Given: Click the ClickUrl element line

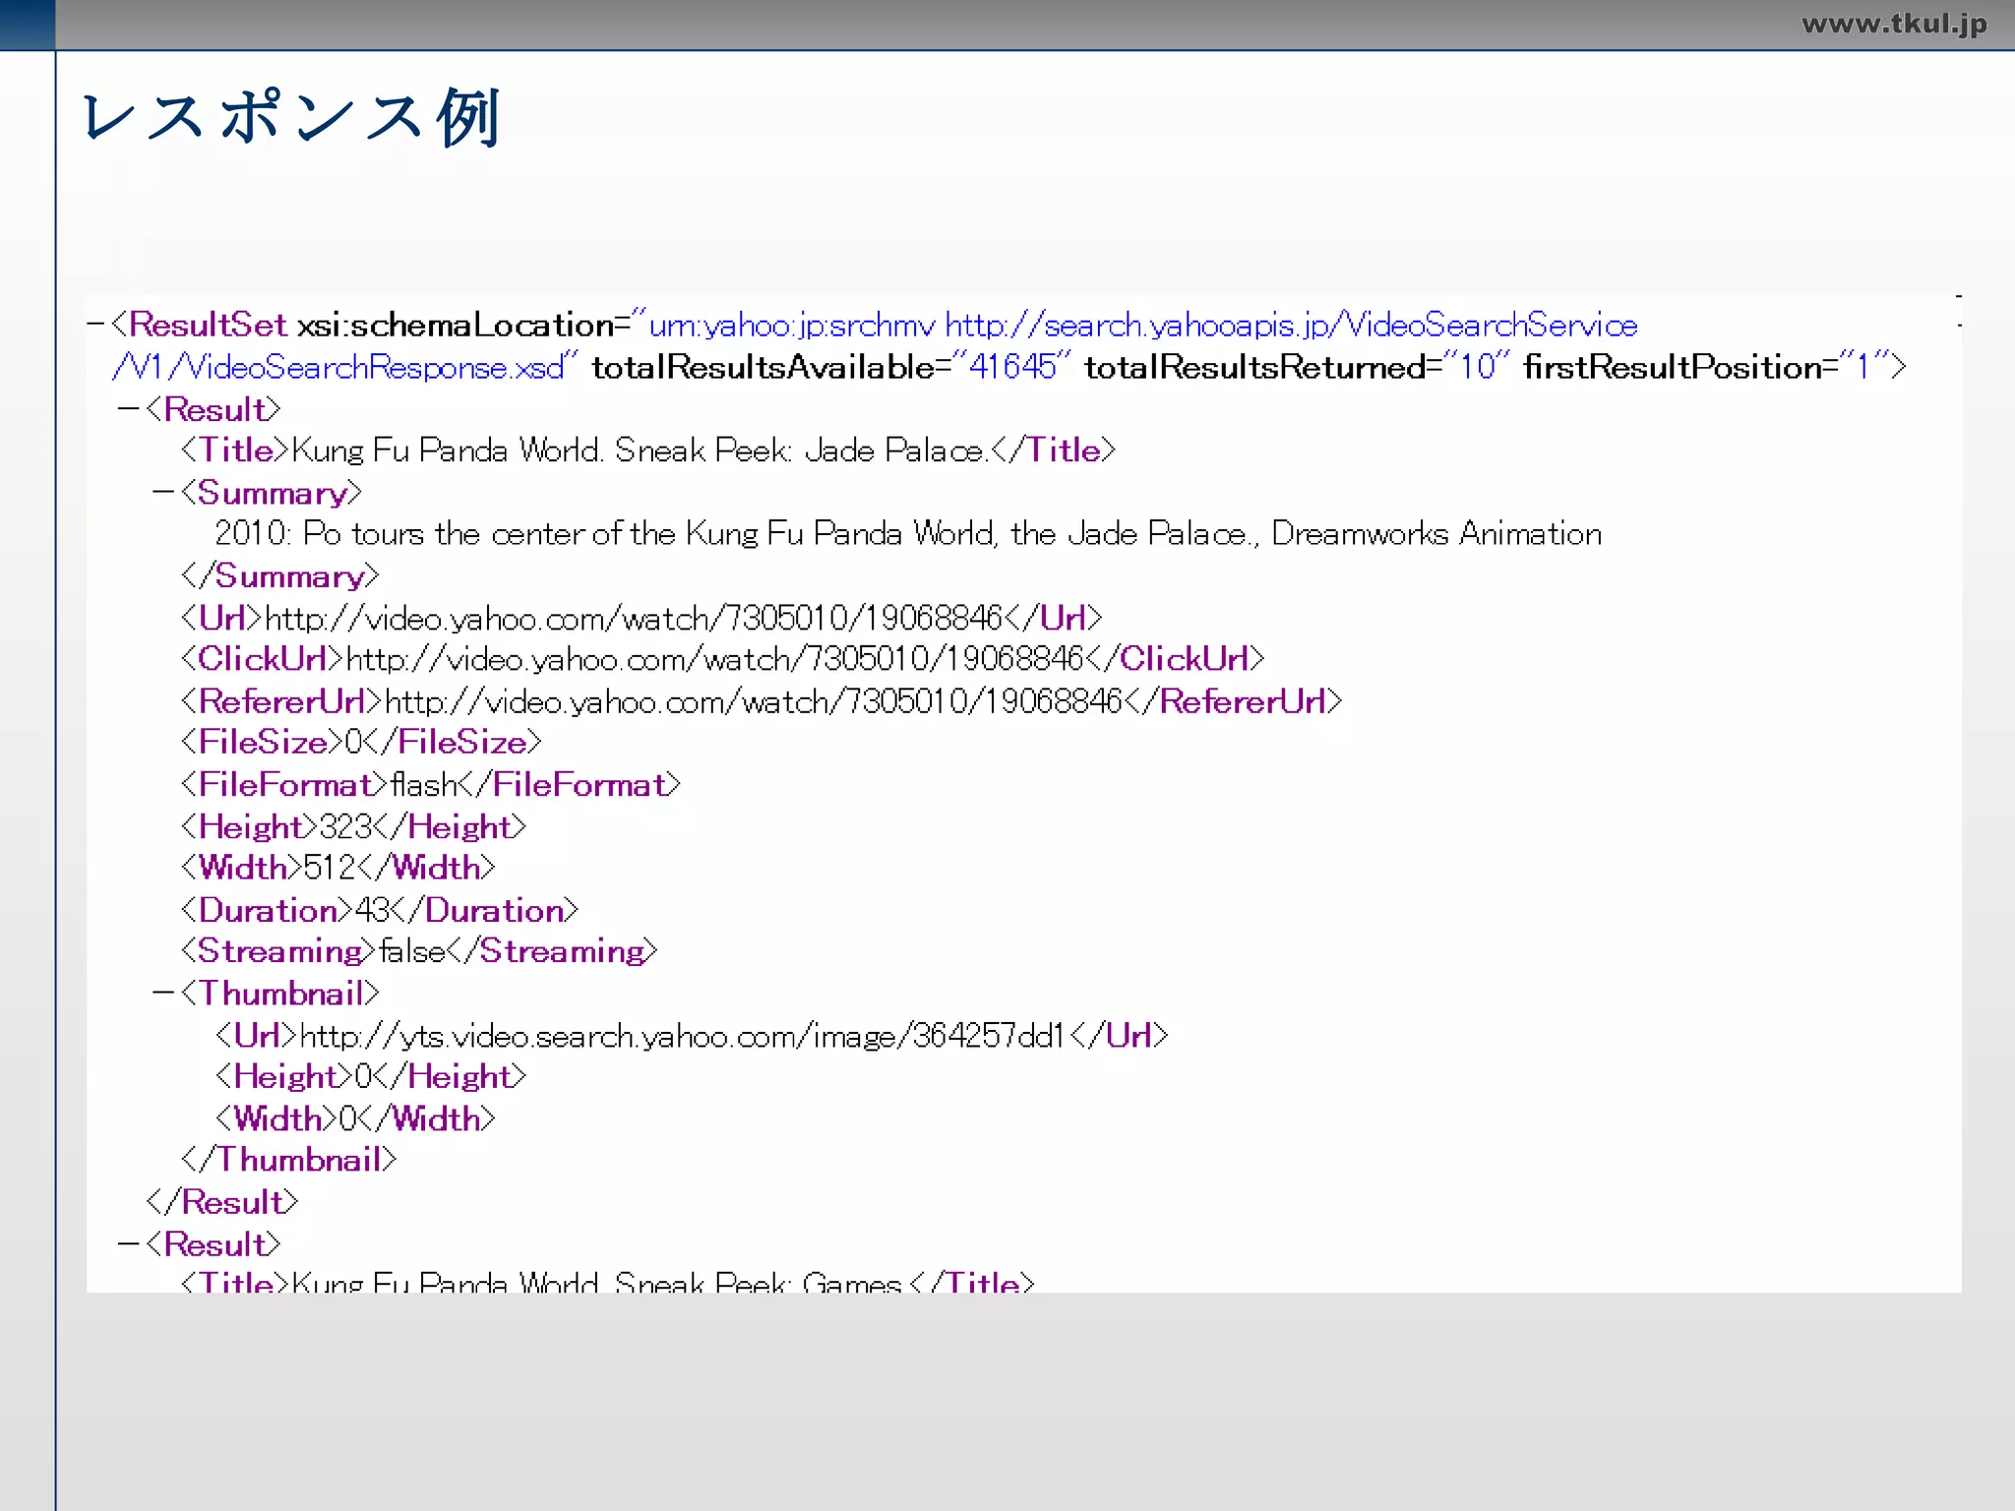Looking at the screenshot, I should click(722, 659).
